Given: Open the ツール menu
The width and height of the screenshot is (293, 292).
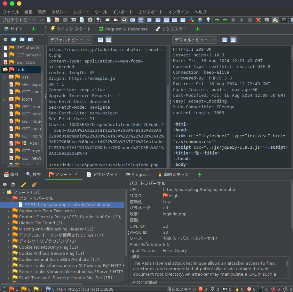Looking at the screenshot, I should (x=101, y=12).
